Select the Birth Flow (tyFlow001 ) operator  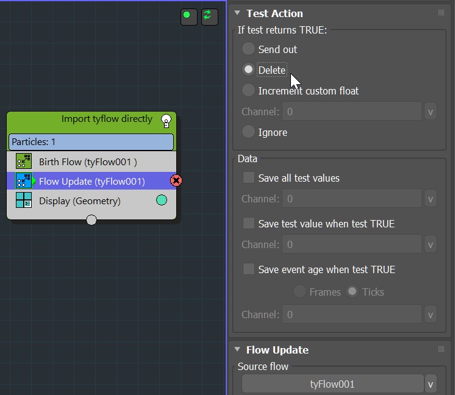tap(91, 162)
